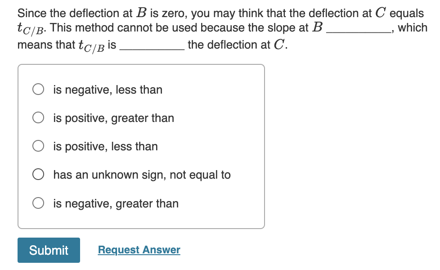
Task: Click the t_C/B symbol in the question
Action: point(27,28)
